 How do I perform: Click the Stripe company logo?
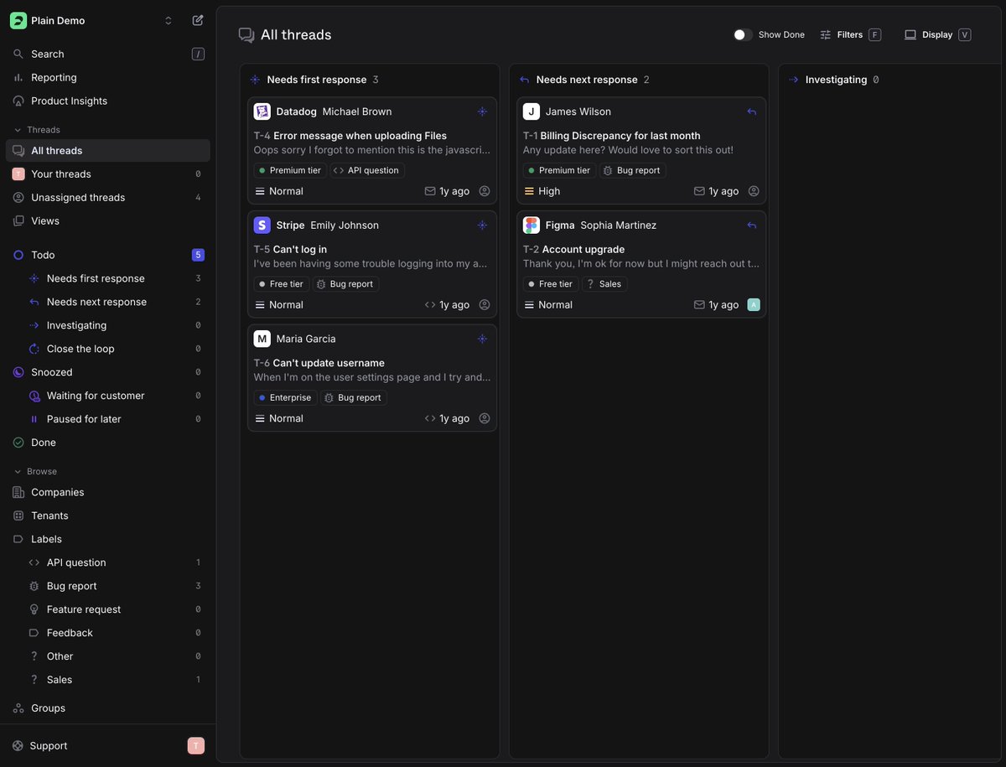[262, 225]
